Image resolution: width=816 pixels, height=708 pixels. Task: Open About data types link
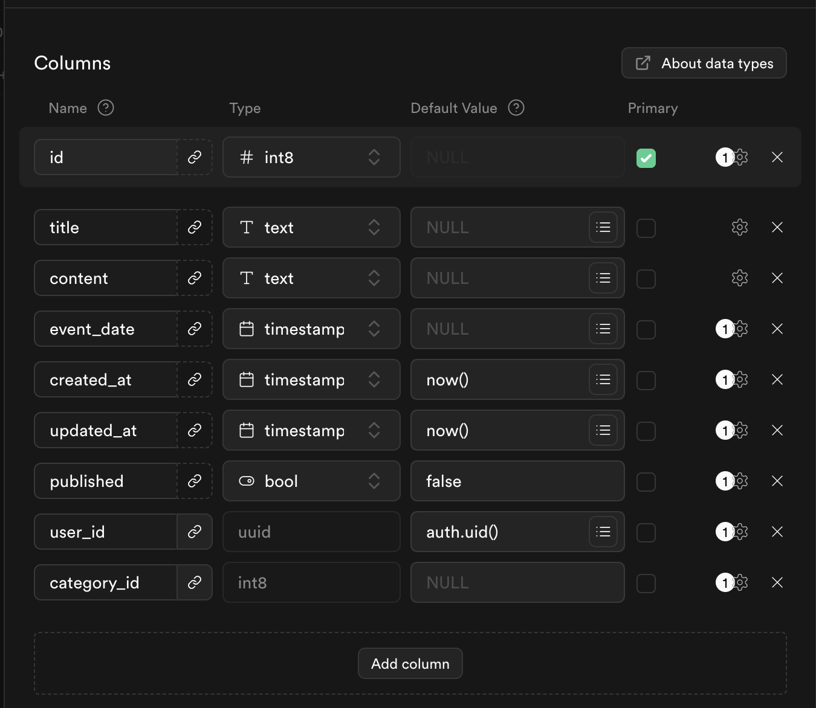704,63
